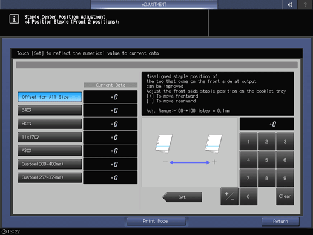Select the B4 paper size option

pos(50,110)
